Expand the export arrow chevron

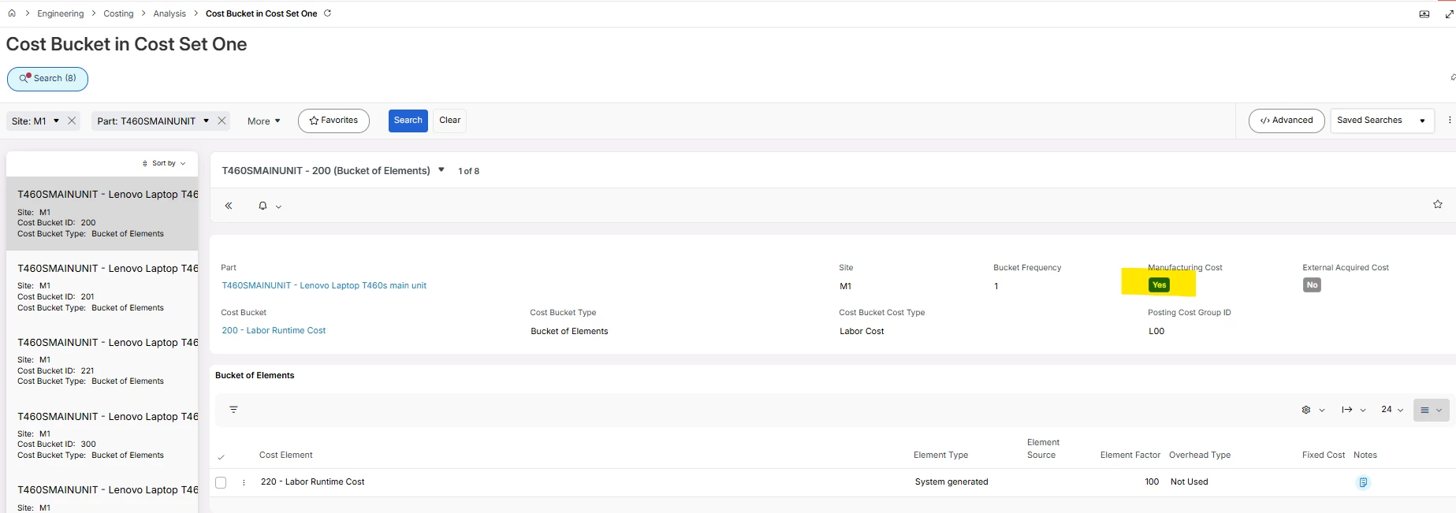pos(1363,410)
